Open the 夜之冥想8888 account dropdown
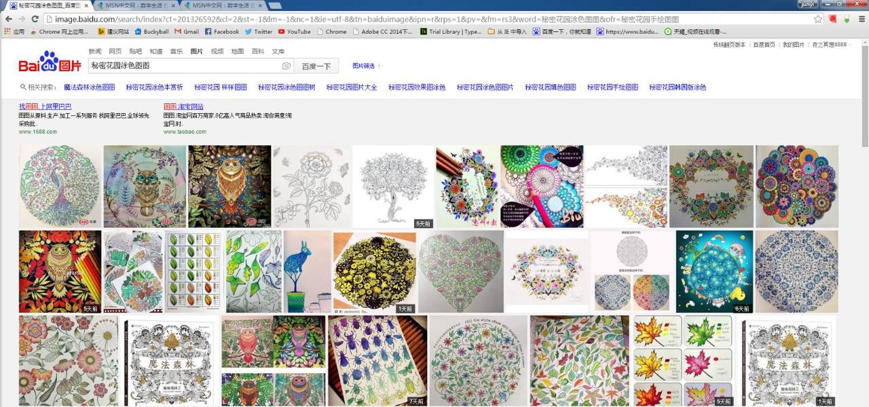This screenshot has width=869, height=407. pyautogui.click(x=832, y=45)
